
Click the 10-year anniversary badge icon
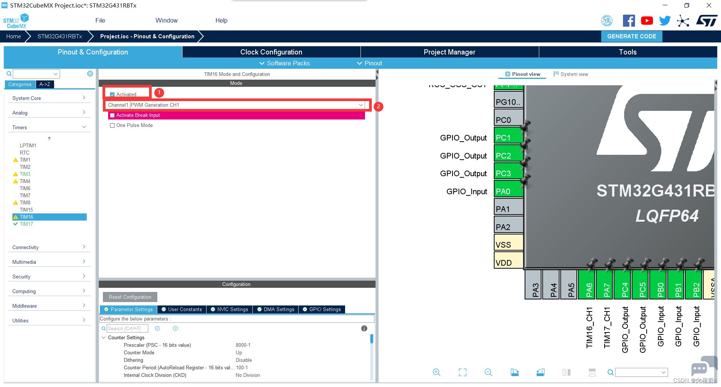tap(607, 21)
